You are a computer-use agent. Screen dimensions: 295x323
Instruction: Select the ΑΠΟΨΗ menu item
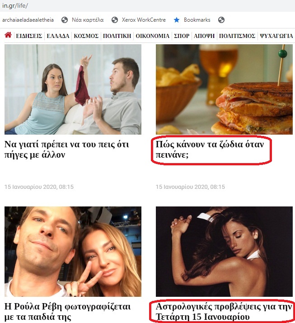click(204, 36)
